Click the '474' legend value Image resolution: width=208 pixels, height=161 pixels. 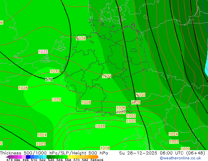[9, 160]
